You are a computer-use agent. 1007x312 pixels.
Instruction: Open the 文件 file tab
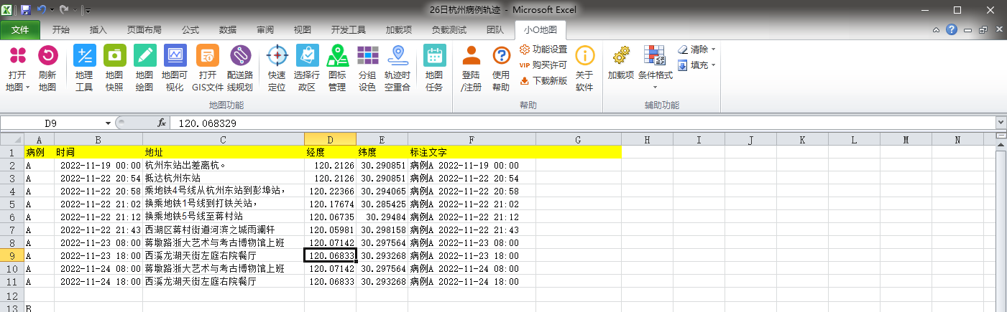point(20,30)
